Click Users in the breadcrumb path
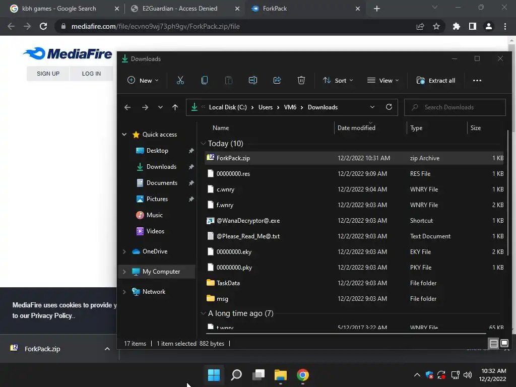 click(x=265, y=107)
